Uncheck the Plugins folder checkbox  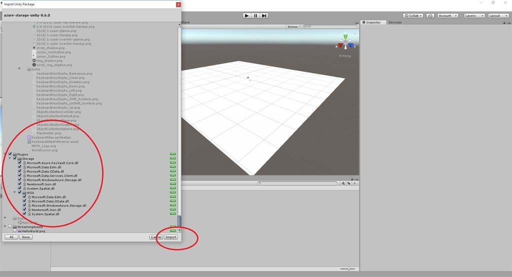point(10,154)
